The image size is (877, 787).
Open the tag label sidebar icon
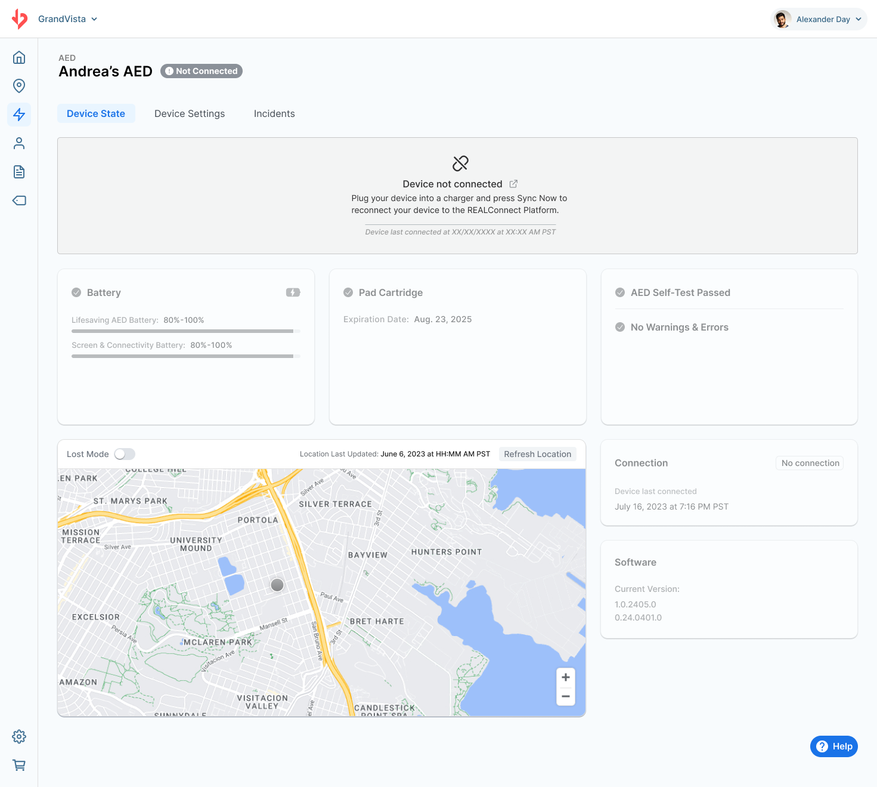coord(19,200)
